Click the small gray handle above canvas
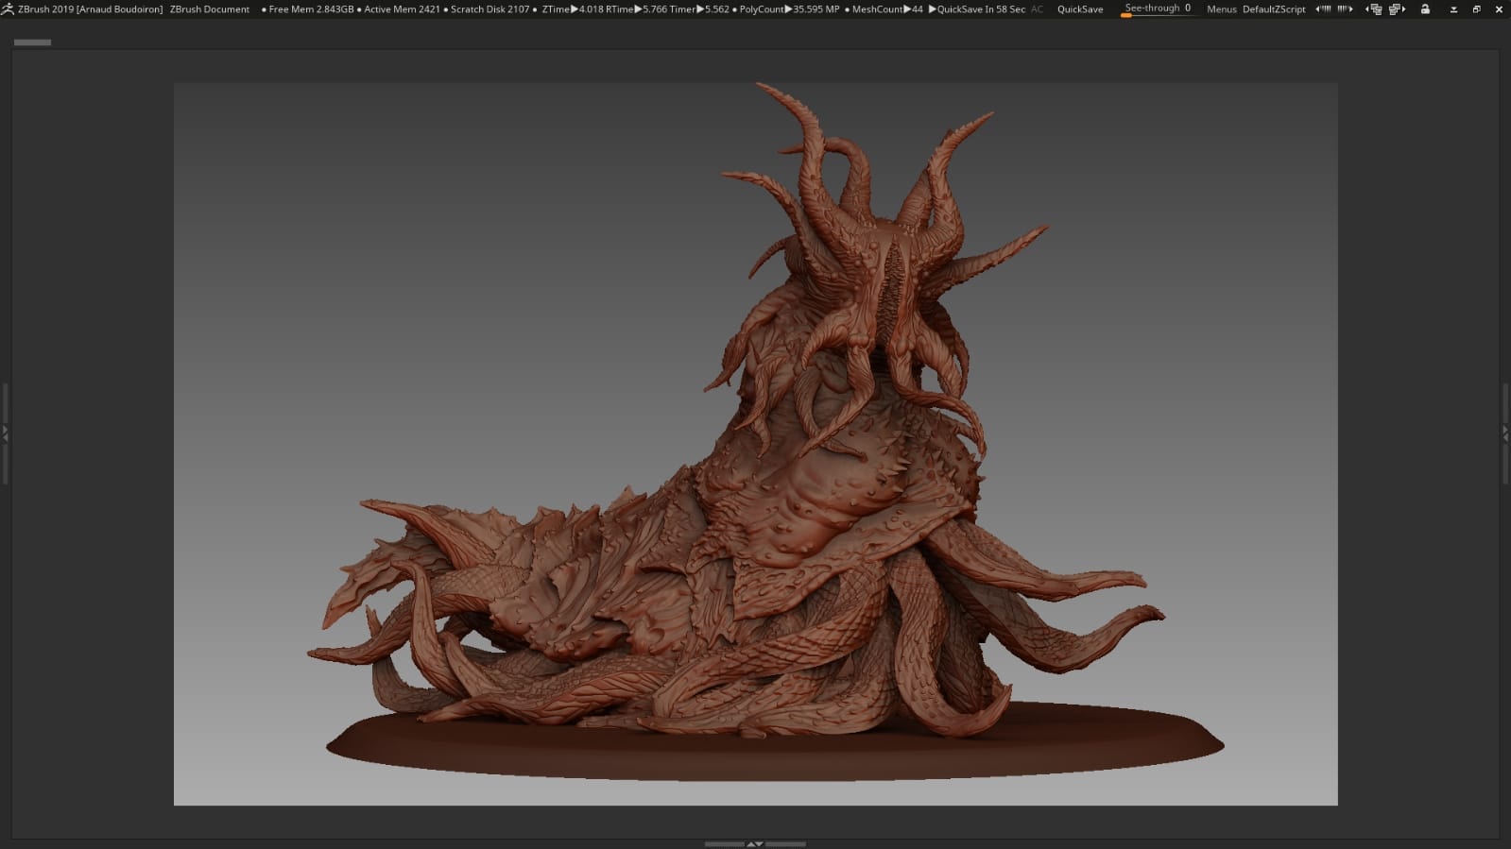This screenshot has height=849, width=1511. pos(32,42)
